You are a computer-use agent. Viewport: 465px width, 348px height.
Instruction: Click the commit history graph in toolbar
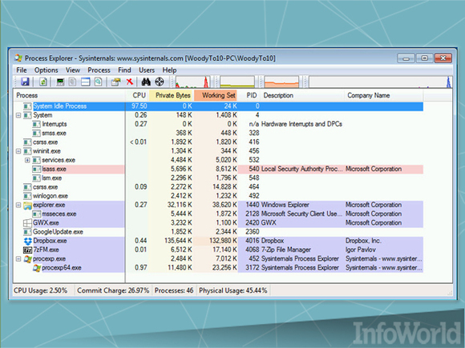coord(237,82)
